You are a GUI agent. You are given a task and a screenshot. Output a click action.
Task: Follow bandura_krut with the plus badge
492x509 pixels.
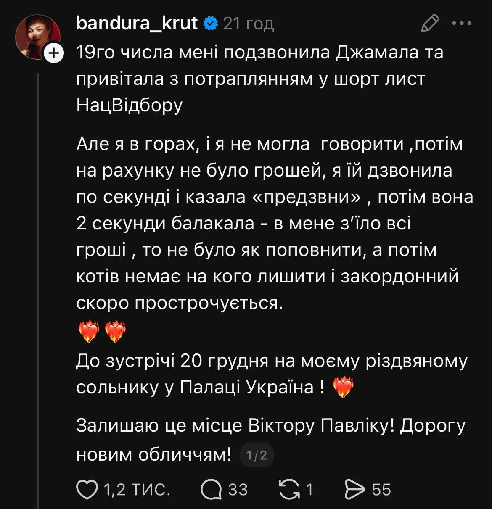tap(53, 54)
